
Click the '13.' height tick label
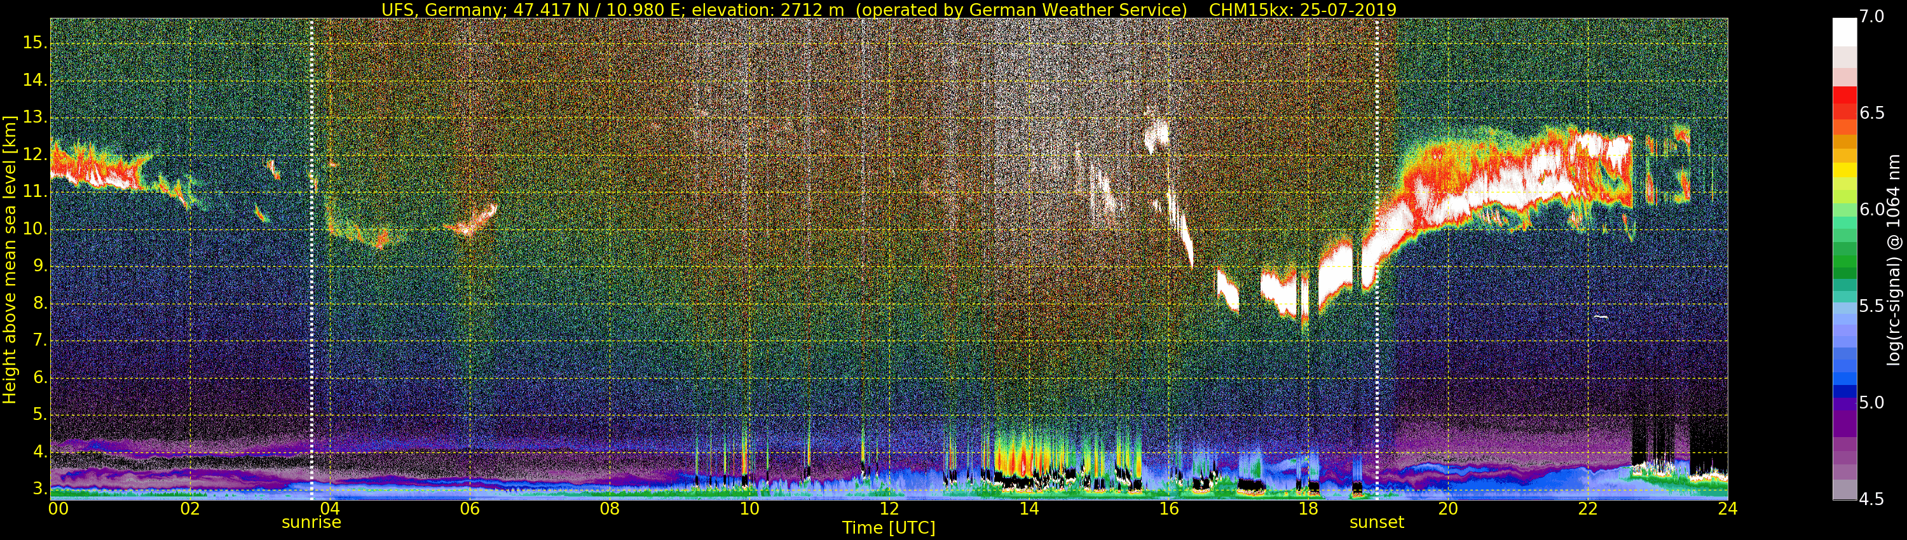pyautogui.click(x=34, y=118)
